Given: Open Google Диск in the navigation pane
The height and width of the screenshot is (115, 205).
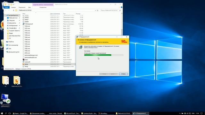Looking at the screenshot, I should (13, 28).
